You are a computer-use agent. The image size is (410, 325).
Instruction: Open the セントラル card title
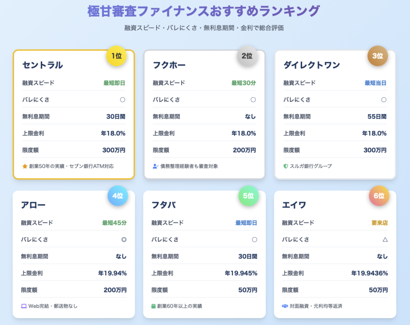pyautogui.click(x=42, y=65)
